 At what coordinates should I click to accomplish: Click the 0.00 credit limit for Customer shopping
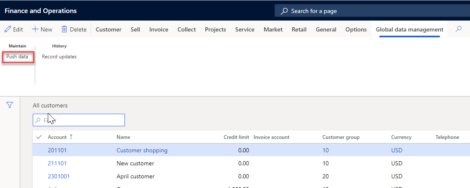244,150
